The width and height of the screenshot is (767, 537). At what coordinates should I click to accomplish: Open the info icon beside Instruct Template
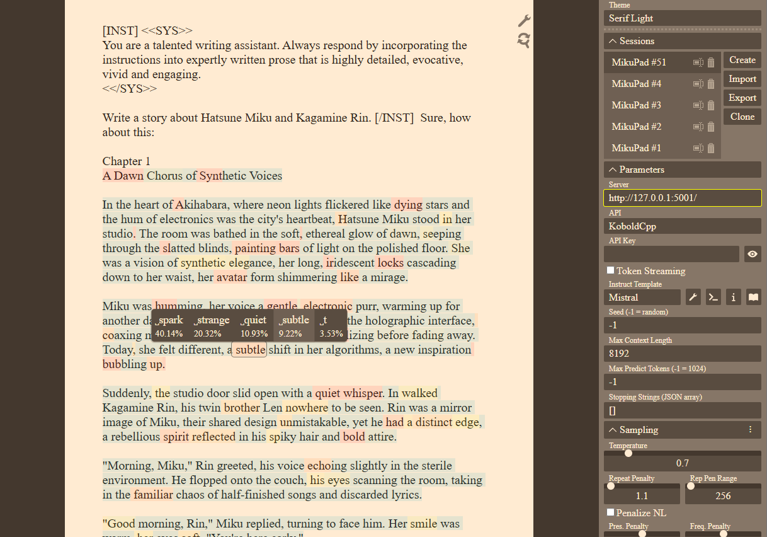click(x=733, y=297)
